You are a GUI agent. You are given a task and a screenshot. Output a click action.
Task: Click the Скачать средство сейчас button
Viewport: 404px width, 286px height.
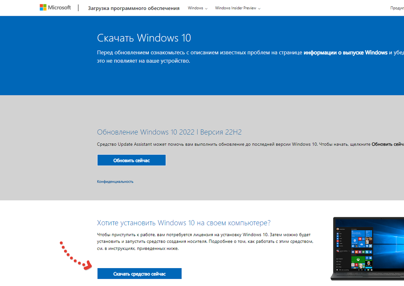[139, 274]
